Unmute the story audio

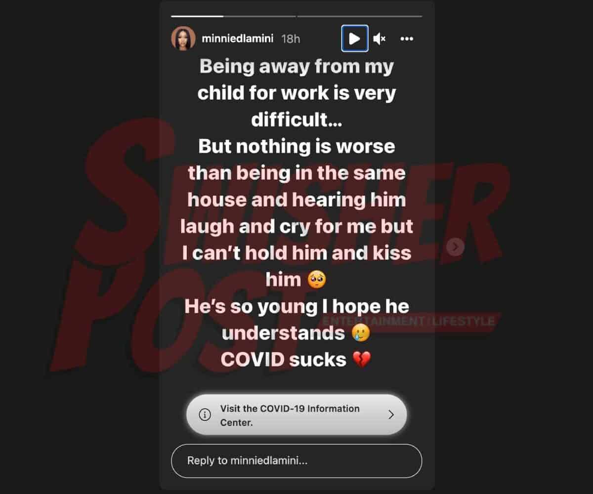pos(380,39)
